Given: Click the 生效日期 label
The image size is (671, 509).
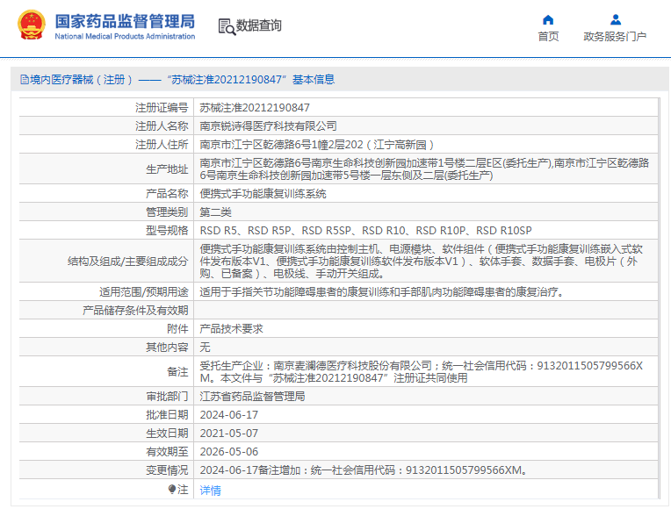Looking at the screenshot, I should 167,434.
